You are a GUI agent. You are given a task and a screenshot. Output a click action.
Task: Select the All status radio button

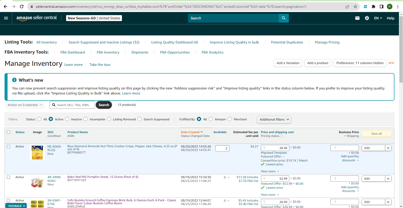(x=39, y=119)
